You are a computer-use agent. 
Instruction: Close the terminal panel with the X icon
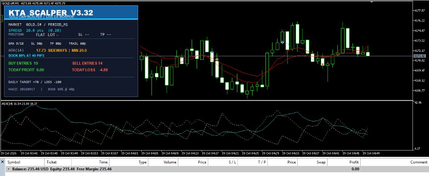pos(3,162)
